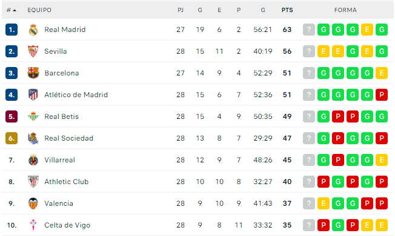The image size is (395, 236).
Task: Click the Real Sociedad crest icon
Action: pos(33,138)
